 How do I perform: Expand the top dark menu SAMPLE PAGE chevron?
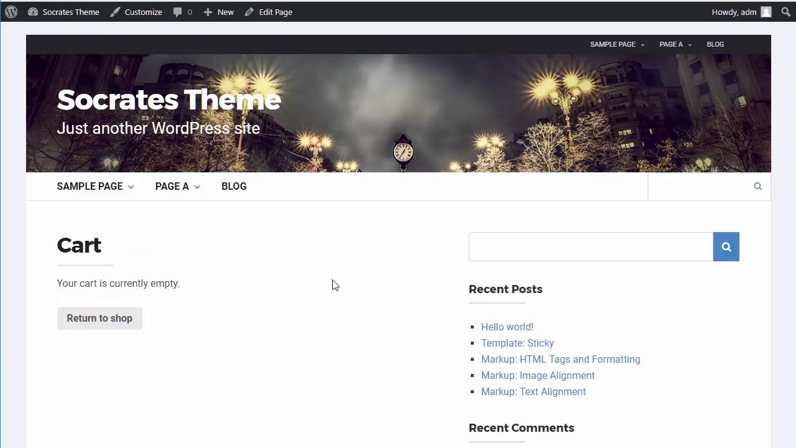point(642,45)
